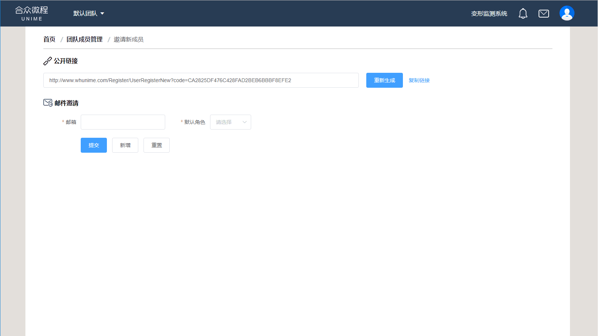Open the envelope messages icon in header

(543, 14)
